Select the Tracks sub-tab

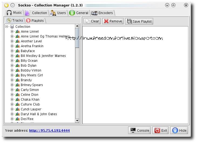pyautogui.click(x=15, y=20)
